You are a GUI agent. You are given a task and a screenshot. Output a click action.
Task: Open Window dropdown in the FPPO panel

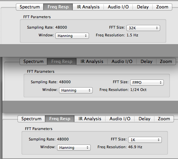click(76, 90)
